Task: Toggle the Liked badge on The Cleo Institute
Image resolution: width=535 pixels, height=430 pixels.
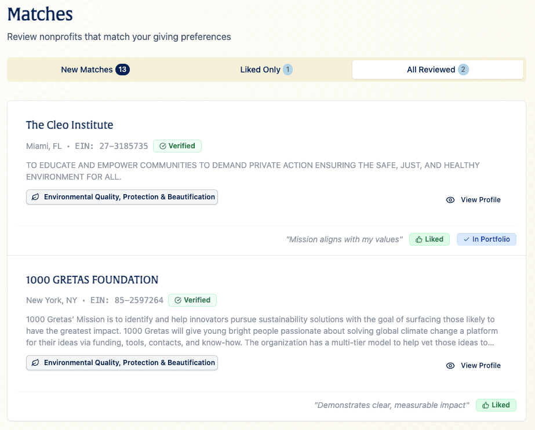Action: [x=430, y=239]
